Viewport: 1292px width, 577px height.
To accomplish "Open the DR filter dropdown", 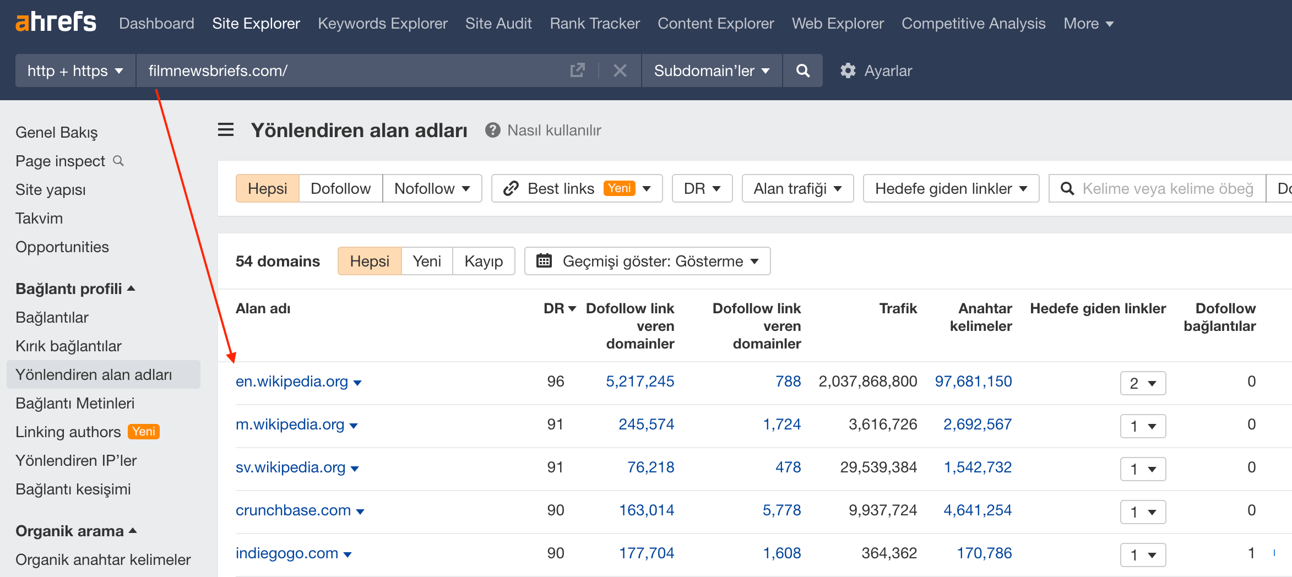I will [x=702, y=188].
